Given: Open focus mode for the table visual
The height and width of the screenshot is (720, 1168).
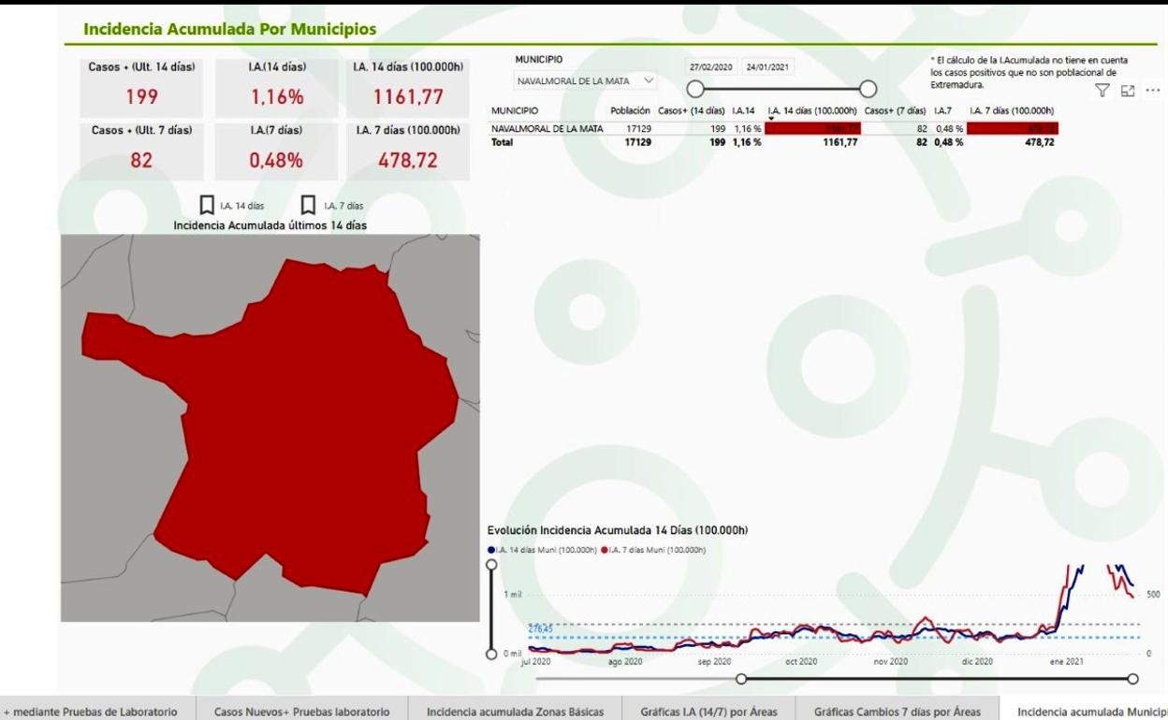Looking at the screenshot, I should (x=1128, y=90).
